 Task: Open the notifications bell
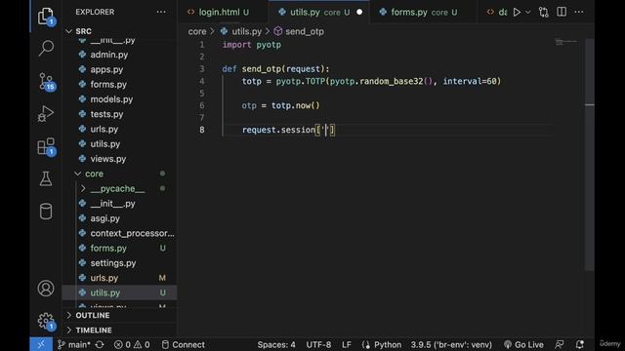pyautogui.click(x=579, y=344)
